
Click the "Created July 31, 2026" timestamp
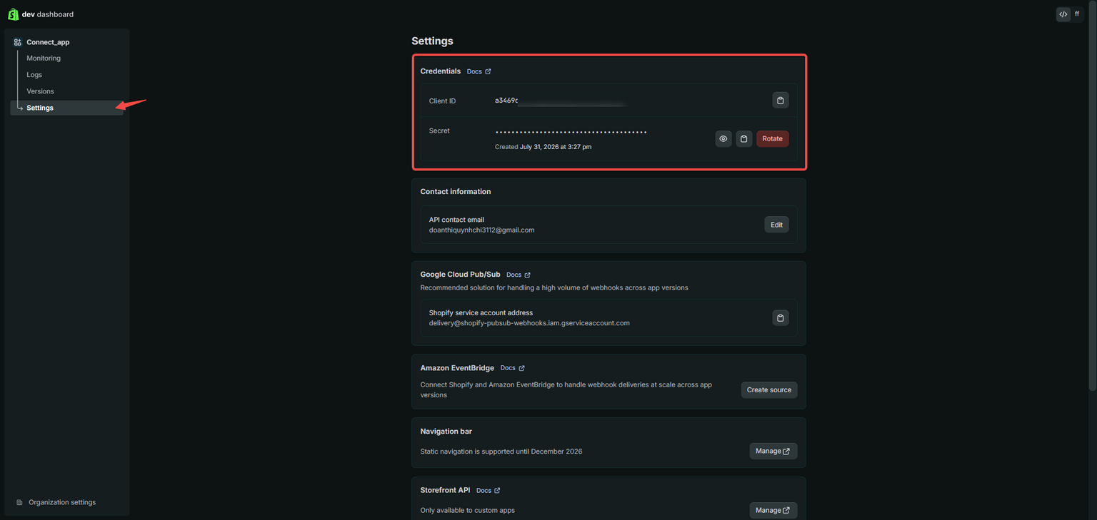[x=543, y=147]
